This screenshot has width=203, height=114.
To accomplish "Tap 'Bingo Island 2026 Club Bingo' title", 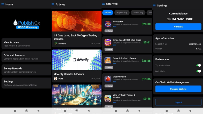I will [x=127, y=40].
